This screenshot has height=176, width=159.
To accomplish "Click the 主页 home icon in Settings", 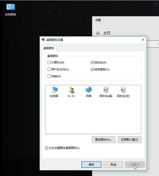I will [x=98, y=33].
